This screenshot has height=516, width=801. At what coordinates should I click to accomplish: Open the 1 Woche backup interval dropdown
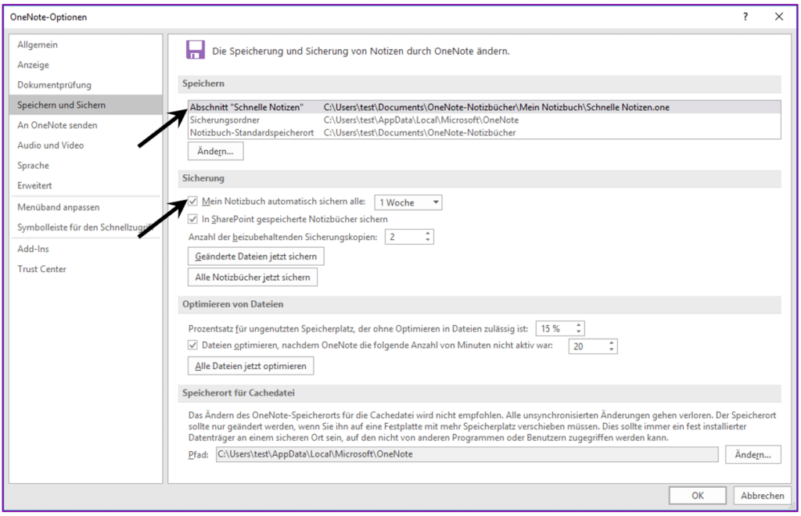[x=408, y=202]
